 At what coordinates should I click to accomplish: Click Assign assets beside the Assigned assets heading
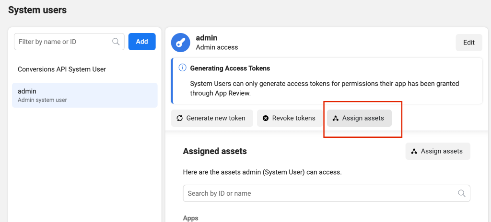tap(438, 151)
